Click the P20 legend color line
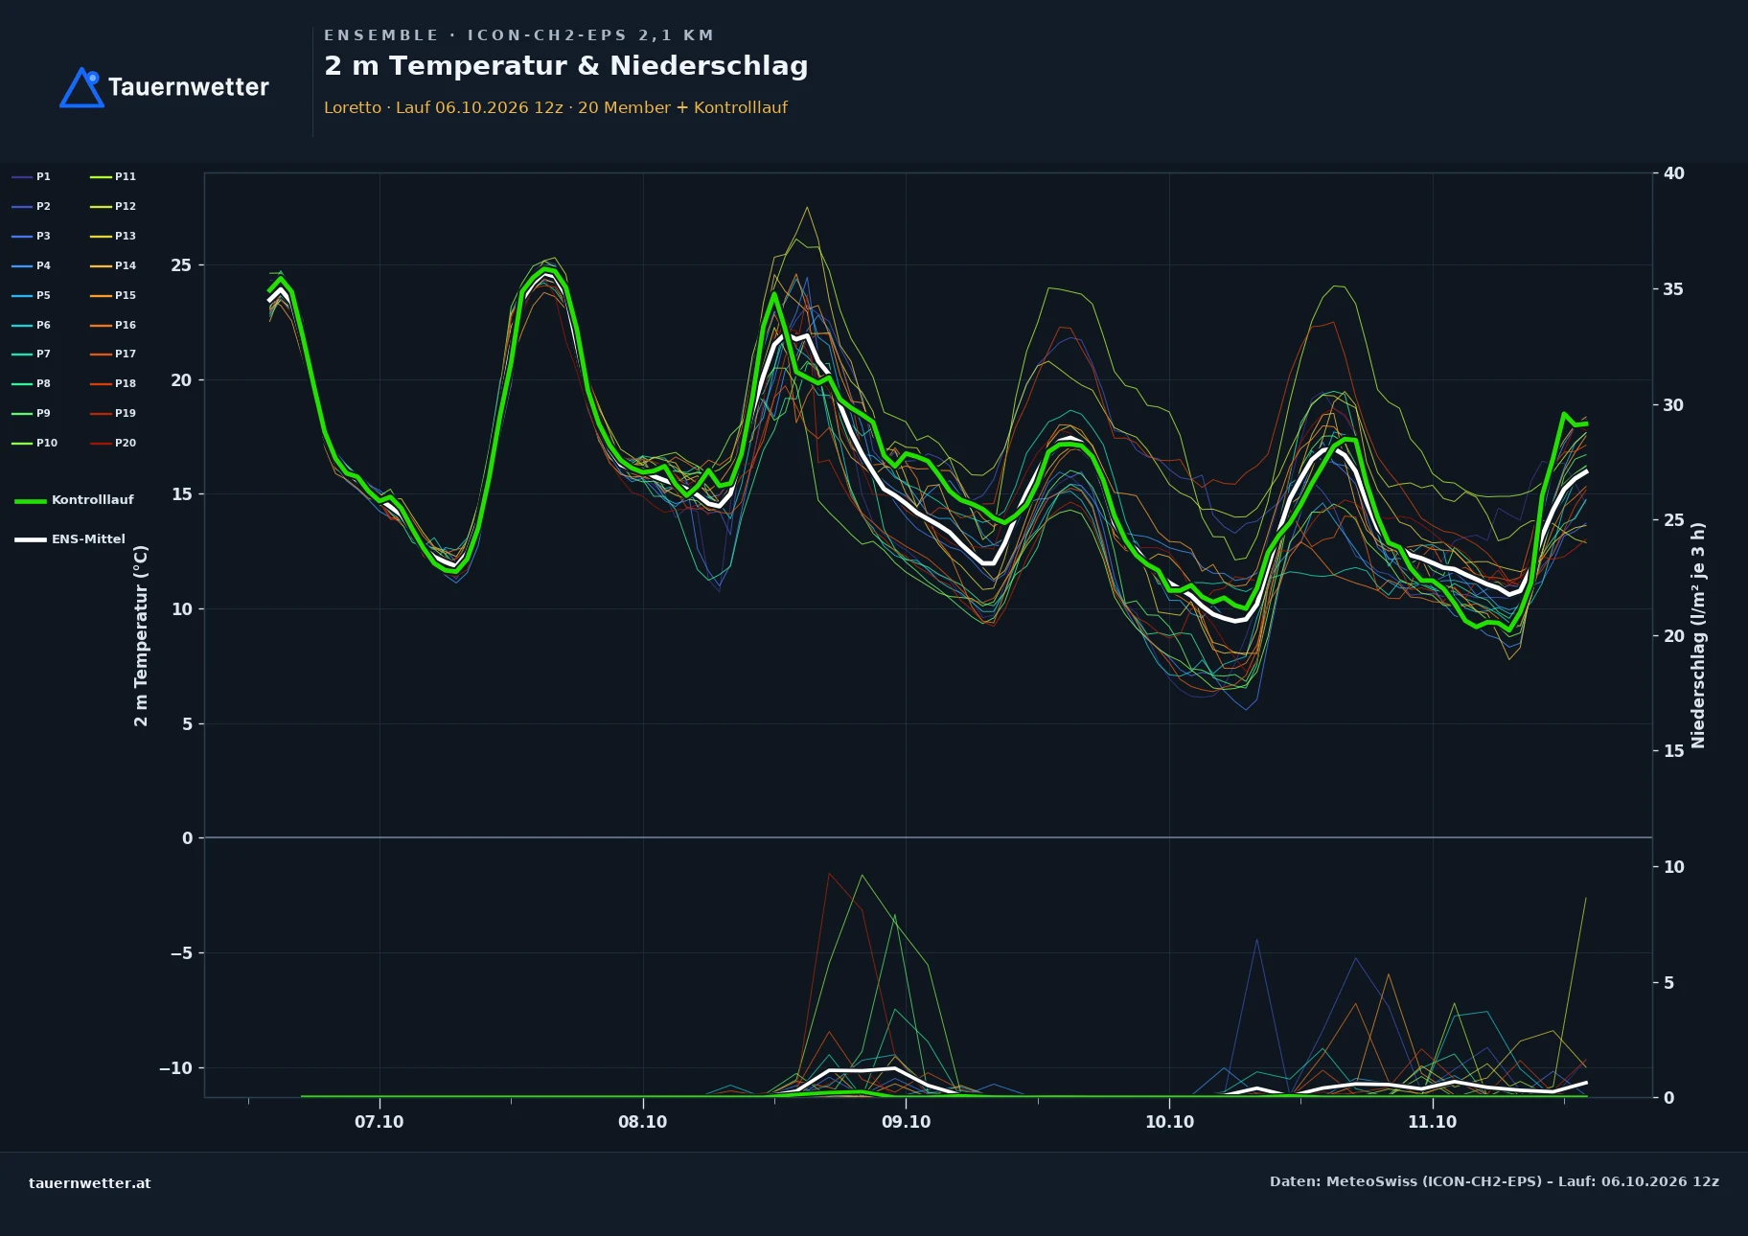Viewport: 1748px width, 1236px height. [x=101, y=443]
